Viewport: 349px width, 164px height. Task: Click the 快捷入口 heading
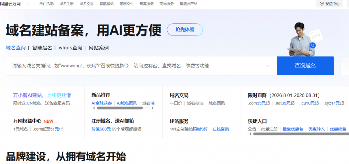[x=257, y=121]
